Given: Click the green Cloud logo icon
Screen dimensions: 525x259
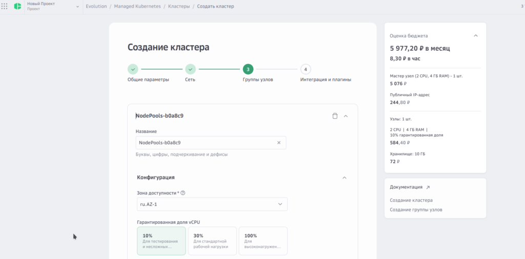Looking at the screenshot, I should tap(18, 7).
